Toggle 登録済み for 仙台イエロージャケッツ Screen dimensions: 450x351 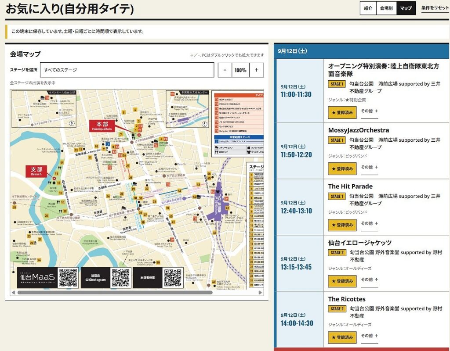click(x=342, y=281)
